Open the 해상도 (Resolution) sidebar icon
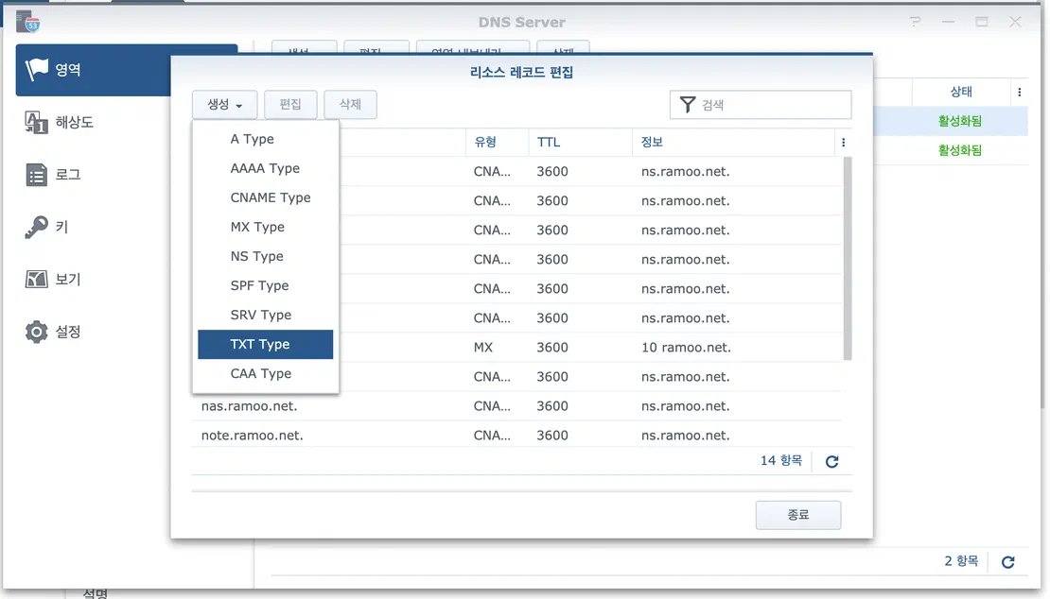Image resolution: width=1050 pixels, height=599 pixels. (x=37, y=122)
